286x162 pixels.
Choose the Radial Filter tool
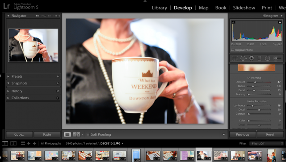[x=267, y=58]
